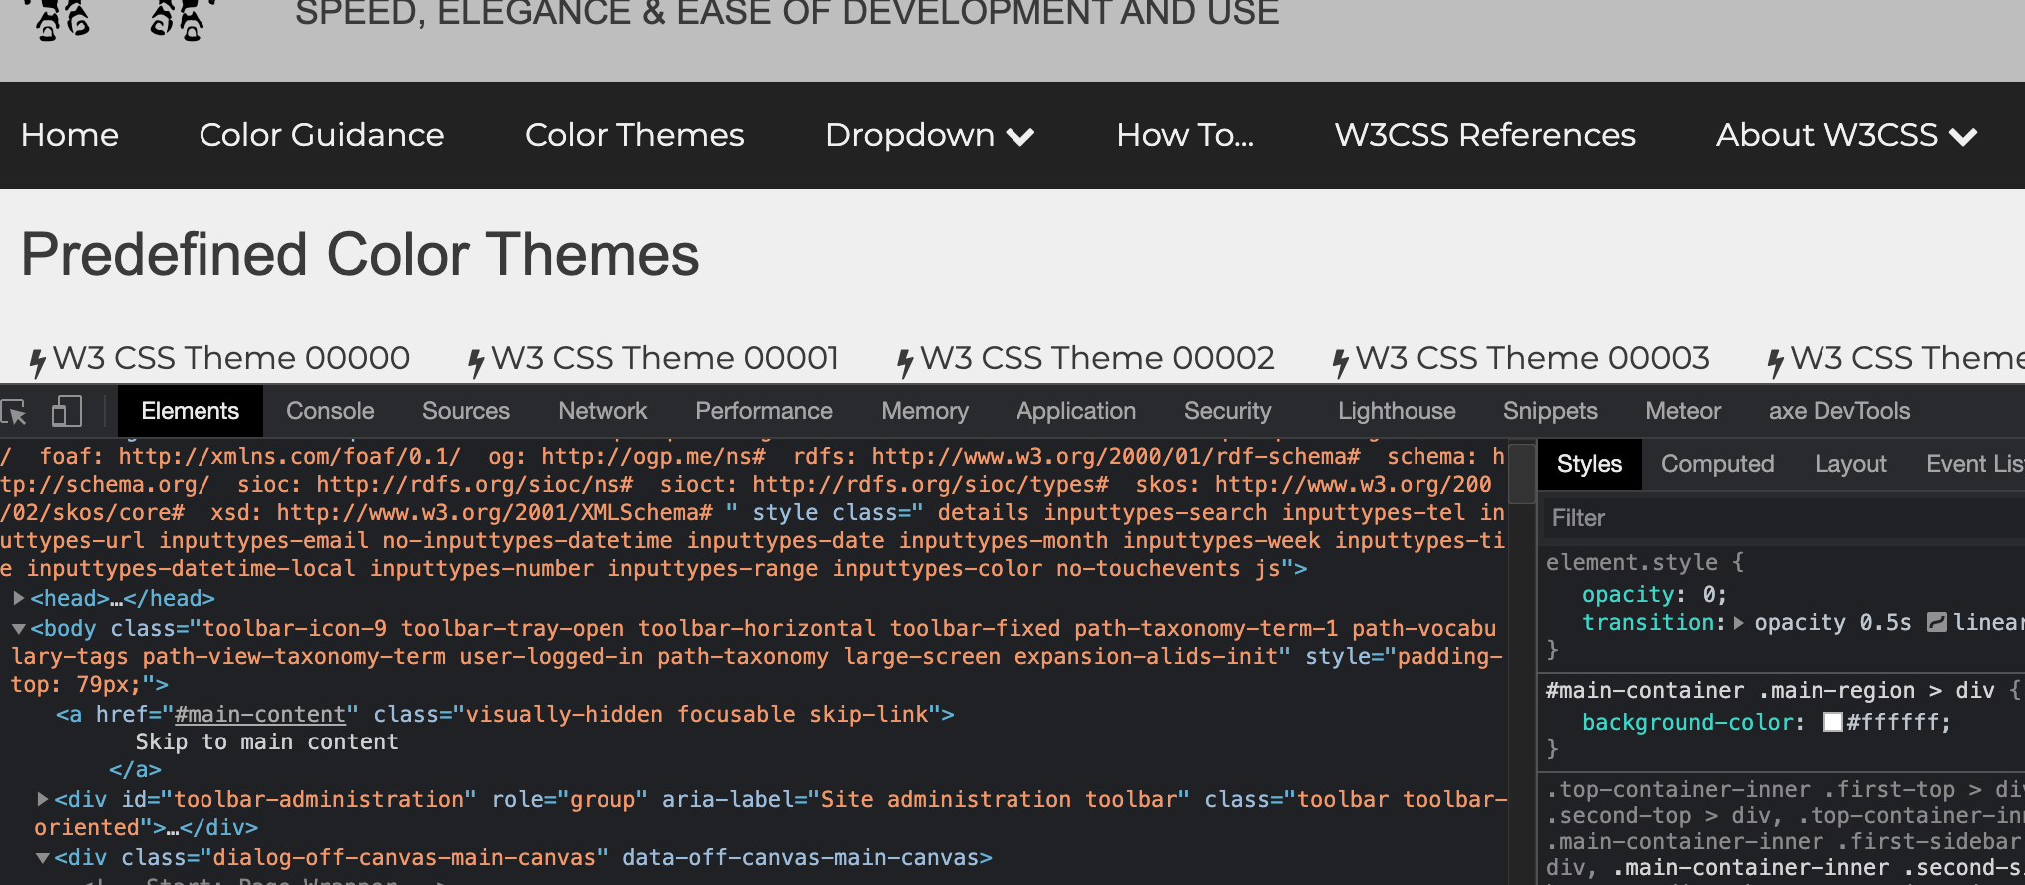Switch to the Console tab
Image resolution: width=2025 pixels, height=885 pixels.
(x=330, y=411)
